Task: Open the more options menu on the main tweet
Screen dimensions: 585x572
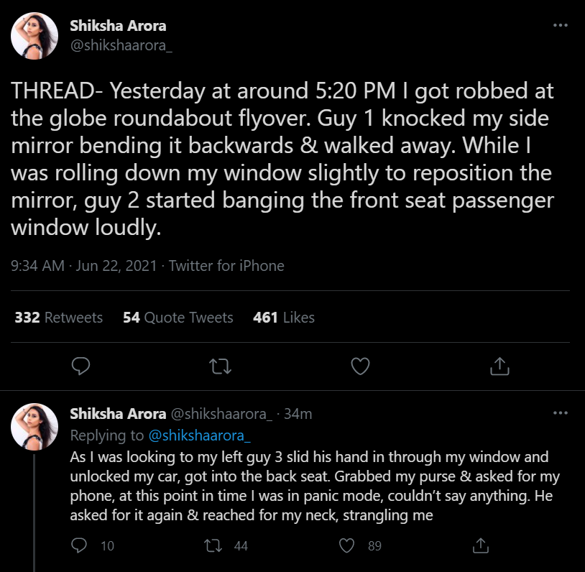Action: pyautogui.click(x=560, y=27)
